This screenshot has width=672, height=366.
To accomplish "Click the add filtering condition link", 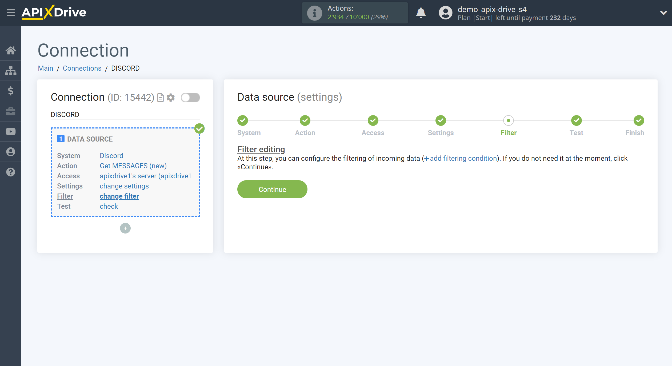I will click(x=459, y=158).
